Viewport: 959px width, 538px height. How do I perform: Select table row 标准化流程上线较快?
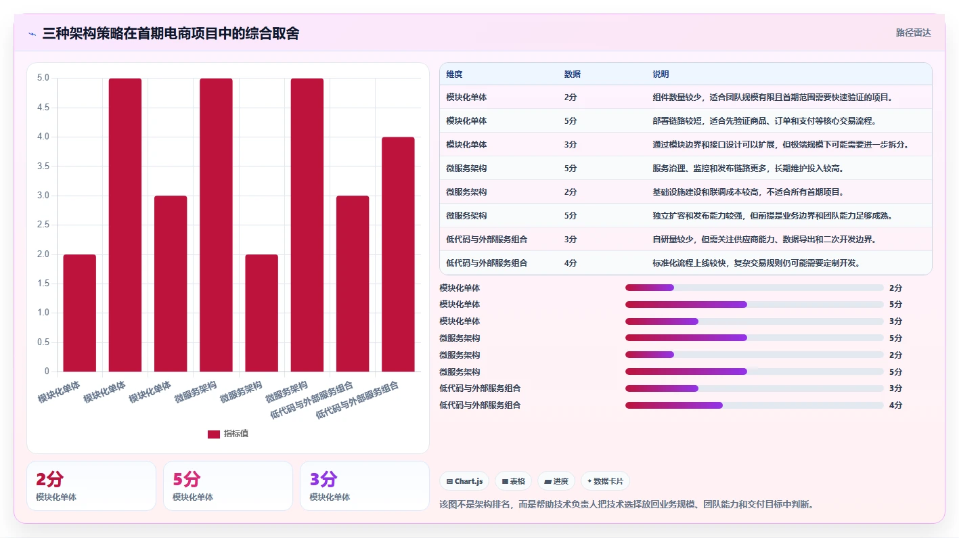[686, 263]
